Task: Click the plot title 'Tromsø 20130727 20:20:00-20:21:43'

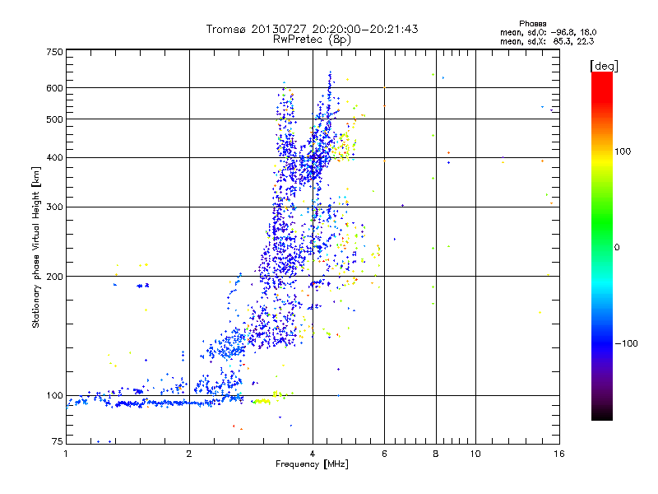Action: (x=312, y=29)
